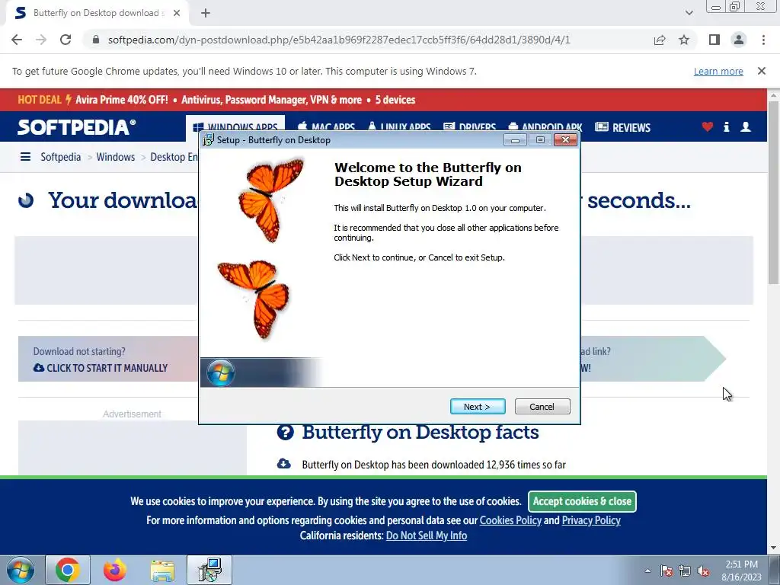Open the Mac Apps menu
Viewport: 780px width, 585px height.
point(326,127)
